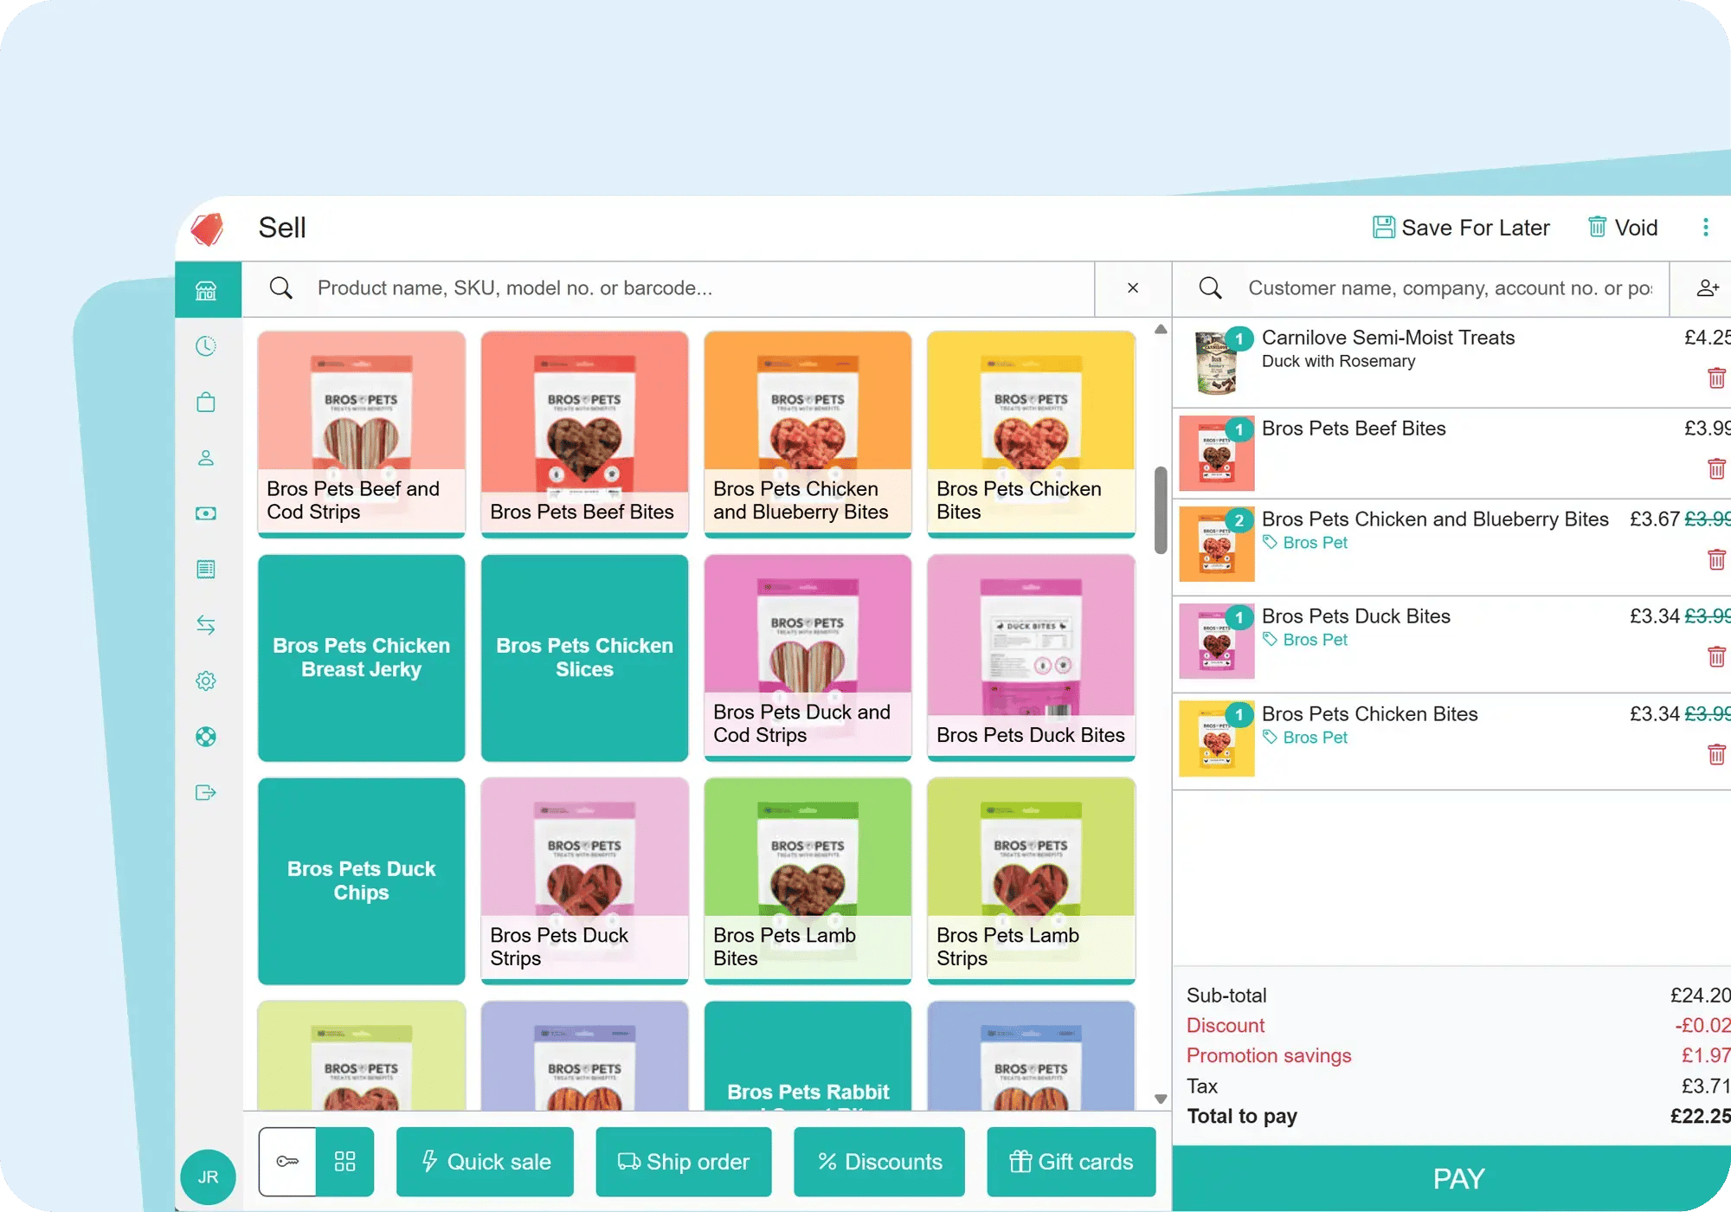Clear the product search with X
The image size is (1731, 1212).
coord(1132,288)
